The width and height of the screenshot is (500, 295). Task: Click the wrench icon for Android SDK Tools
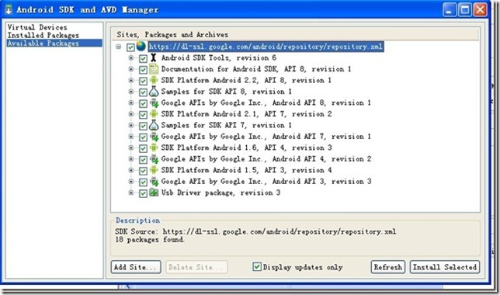tap(154, 57)
